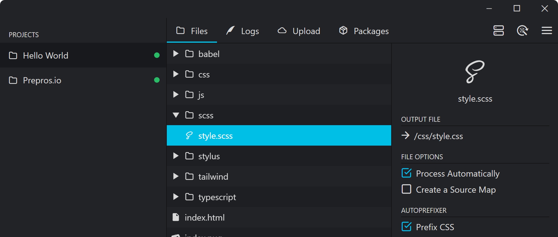Click the stylus folder icon
The height and width of the screenshot is (237, 558).
click(189, 156)
